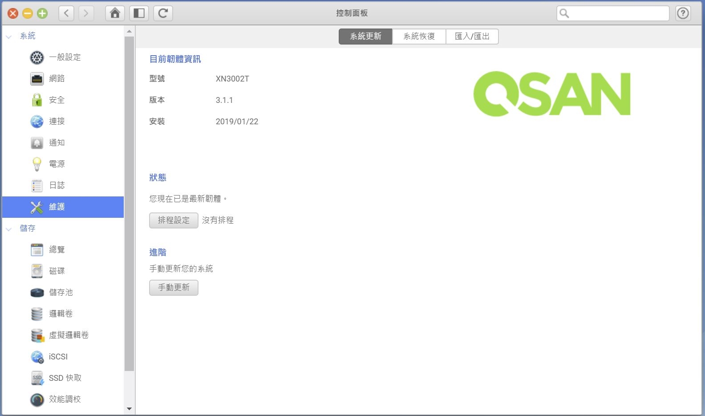Image resolution: width=705 pixels, height=416 pixels.
Task: Click the 您現在已是最新韌體 status message
Action: (188, 199)
